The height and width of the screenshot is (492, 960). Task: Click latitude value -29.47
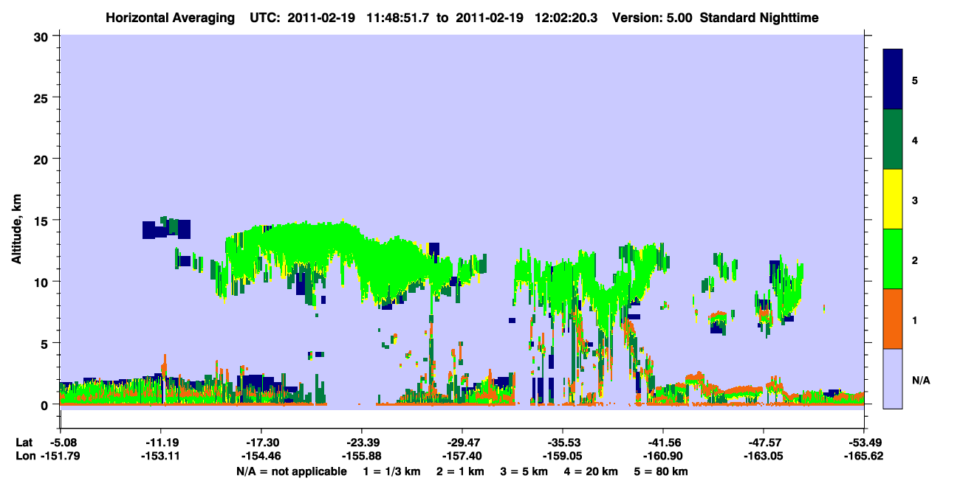(462, 443)
